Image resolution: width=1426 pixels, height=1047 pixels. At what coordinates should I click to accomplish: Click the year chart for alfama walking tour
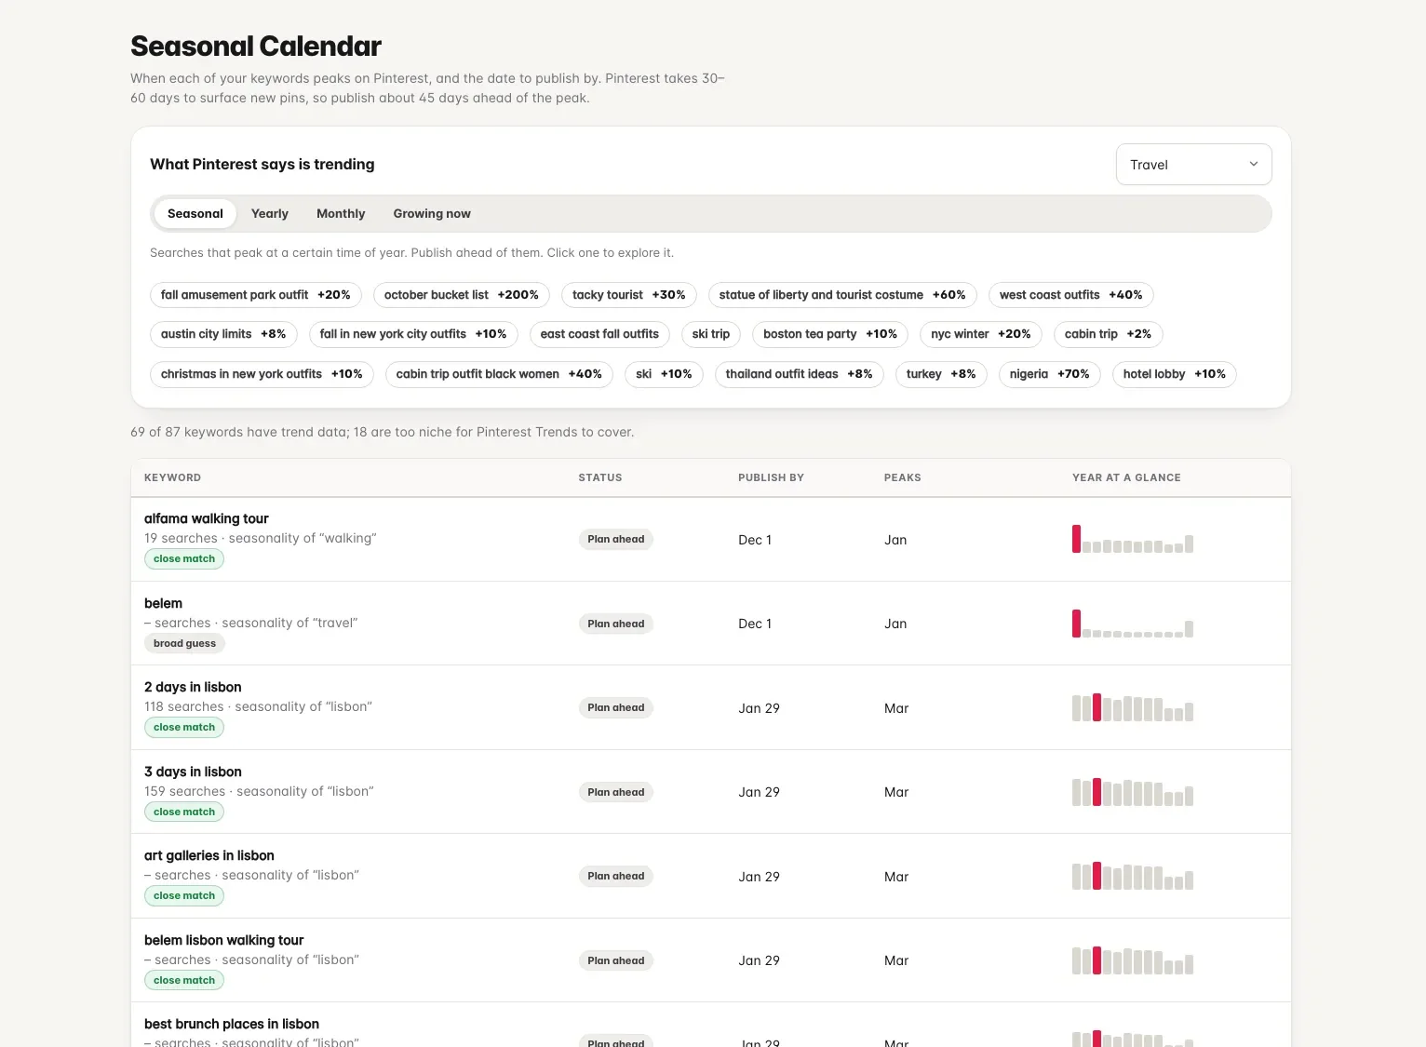(1133, 539)
